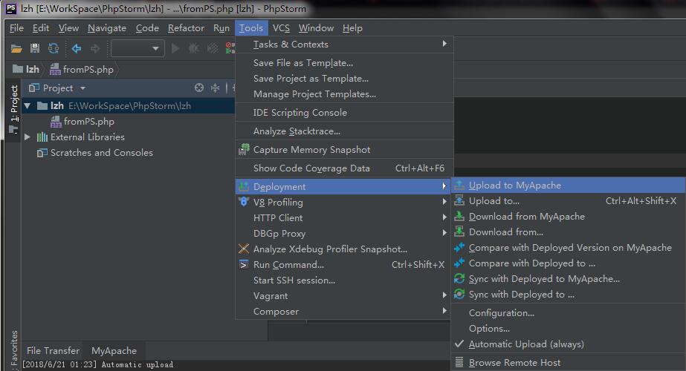Click fromPS.php in the breadcrumb bar
The height and width of the screenshot is (371, 686).
coord(88,69)
